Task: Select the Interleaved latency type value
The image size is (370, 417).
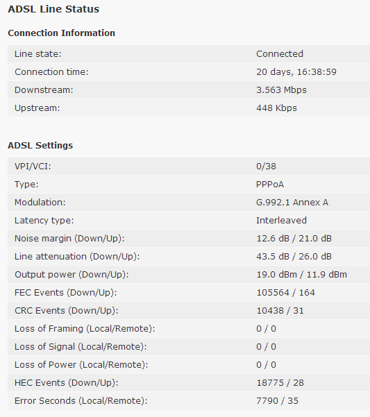Action: [281, 221]
